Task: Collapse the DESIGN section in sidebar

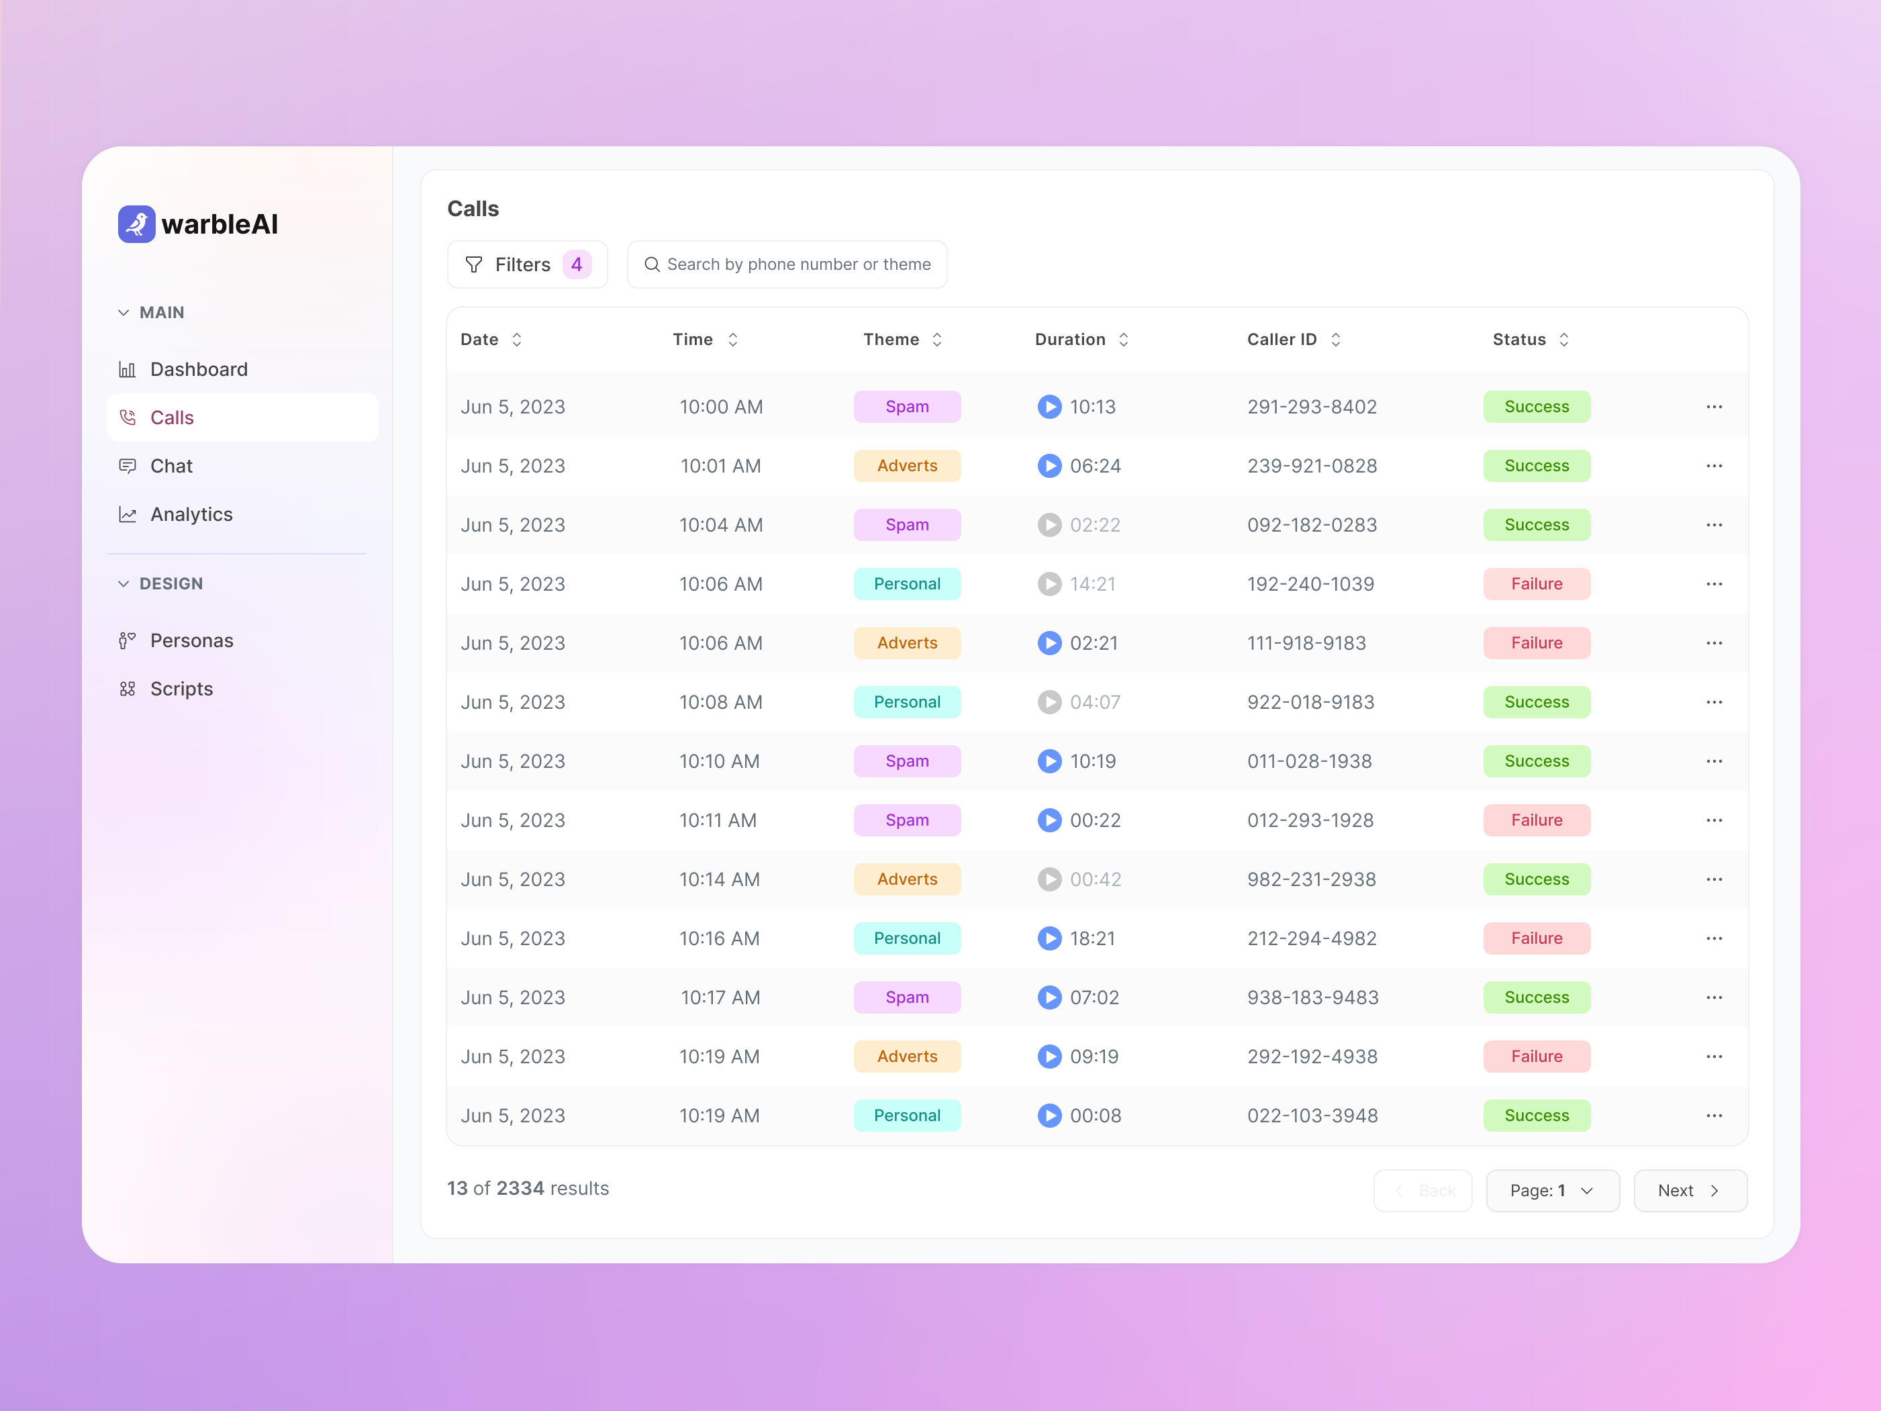Action: click(124, 583)
